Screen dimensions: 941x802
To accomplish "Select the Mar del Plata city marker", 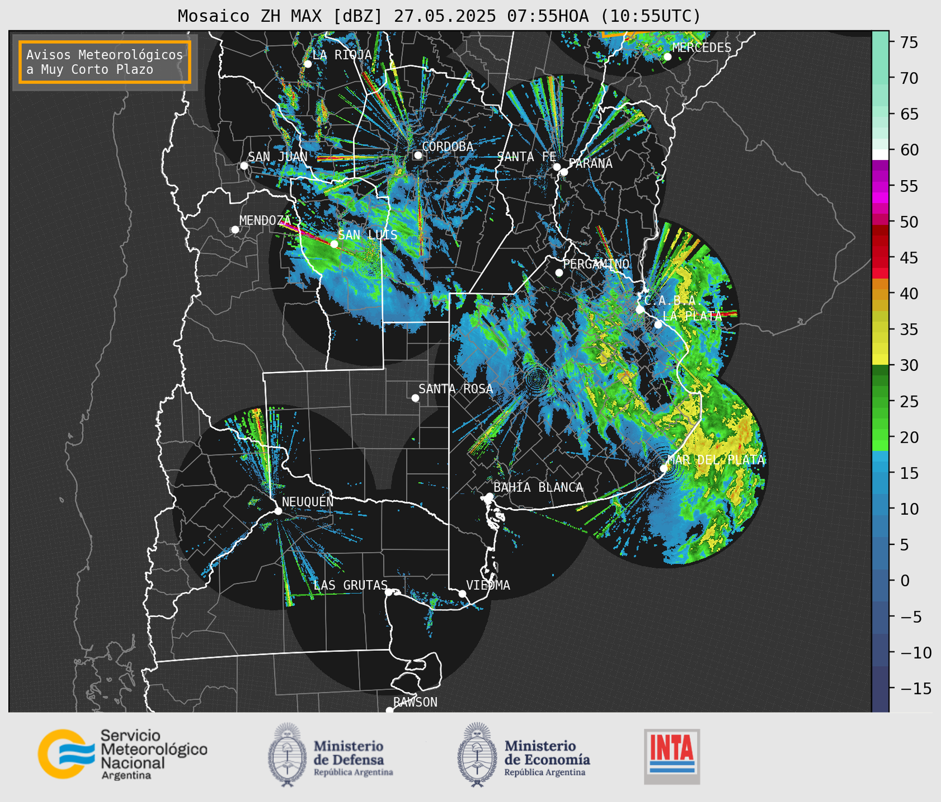I will pos(663,468).
